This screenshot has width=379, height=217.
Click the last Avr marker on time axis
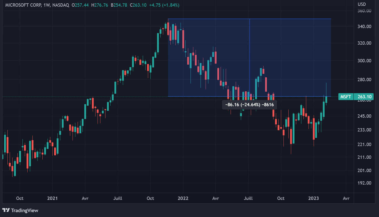click(346, 198)
